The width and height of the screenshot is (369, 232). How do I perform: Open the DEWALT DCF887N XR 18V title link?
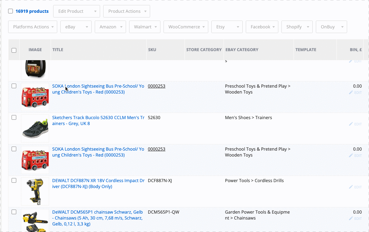pos(99,183)
